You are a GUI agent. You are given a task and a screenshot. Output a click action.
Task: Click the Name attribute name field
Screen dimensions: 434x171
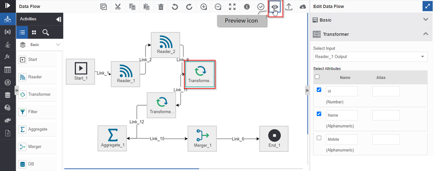pos(342,115)
